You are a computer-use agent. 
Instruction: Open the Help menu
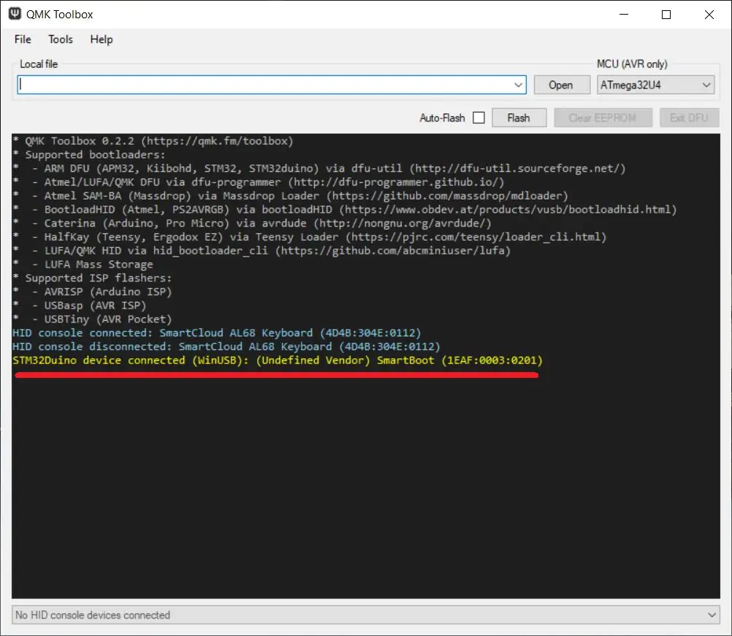102,39
